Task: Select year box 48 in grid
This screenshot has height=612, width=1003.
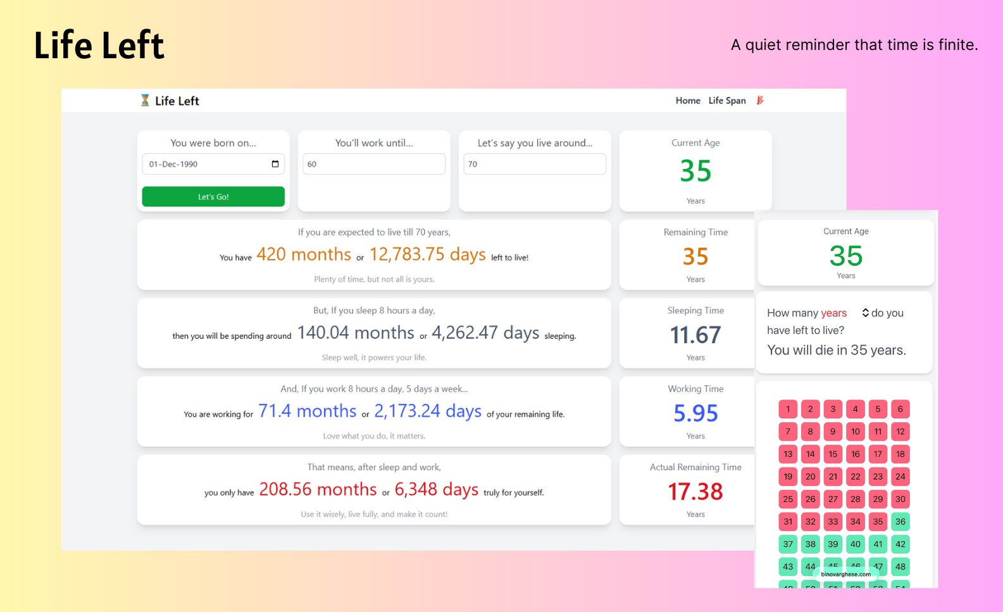Action: 900,566
